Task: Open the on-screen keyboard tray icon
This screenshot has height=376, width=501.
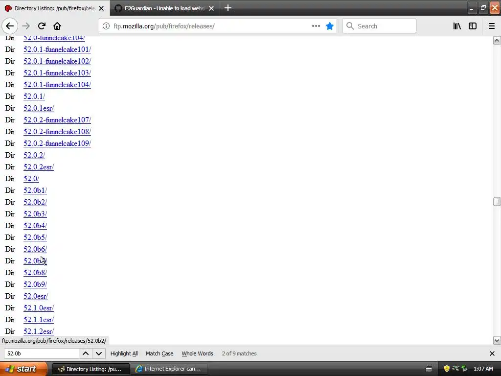Action: [x=429, y=369]
